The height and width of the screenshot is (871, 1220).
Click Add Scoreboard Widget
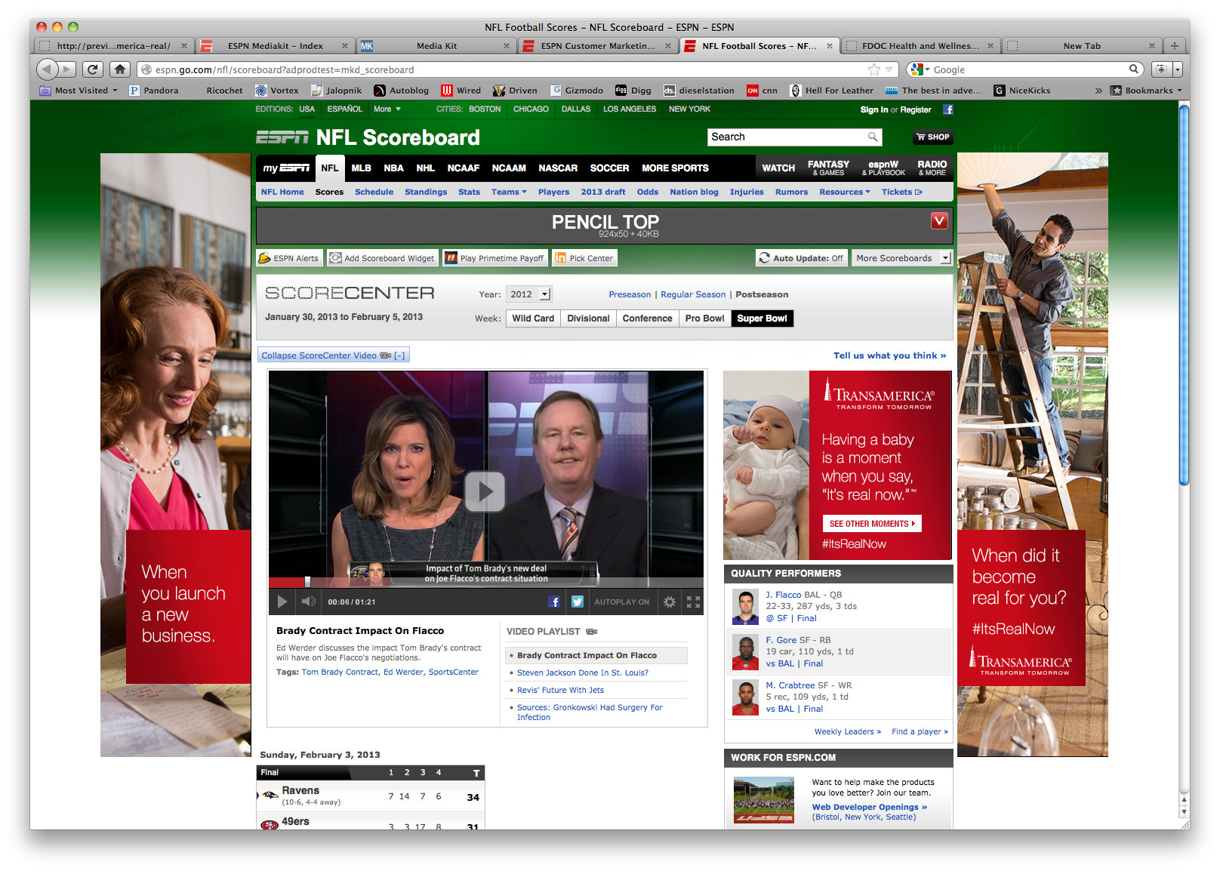(382, 258)
